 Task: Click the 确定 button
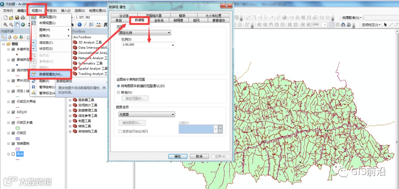[x=178, y=157]
